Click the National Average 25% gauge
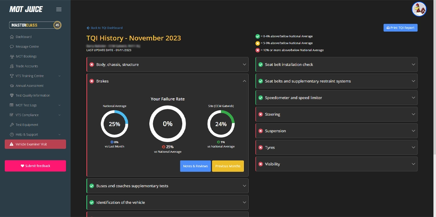This screenshot has height=217, width=436. coord(114,124)
